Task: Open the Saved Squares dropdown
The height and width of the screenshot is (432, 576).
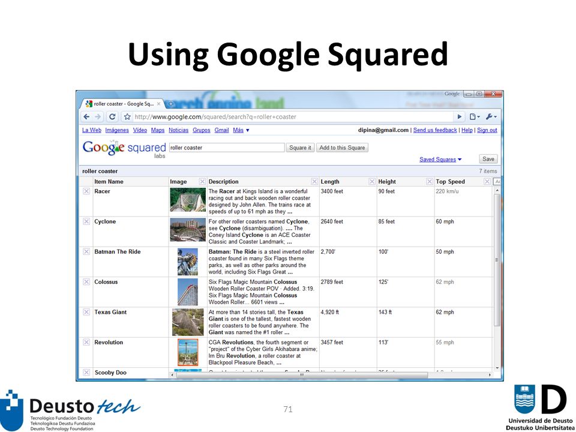Action: [440, 160]
